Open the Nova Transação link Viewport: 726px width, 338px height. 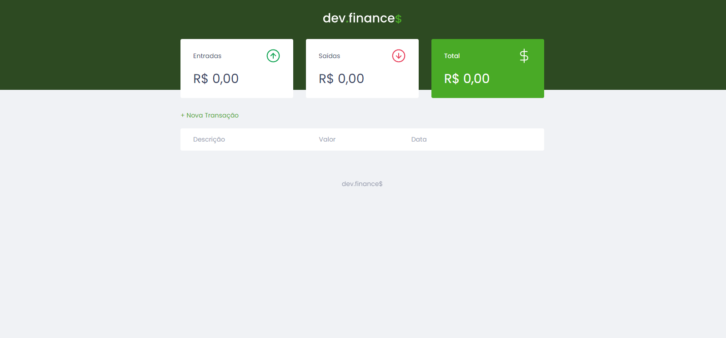(x=210, y=115)
